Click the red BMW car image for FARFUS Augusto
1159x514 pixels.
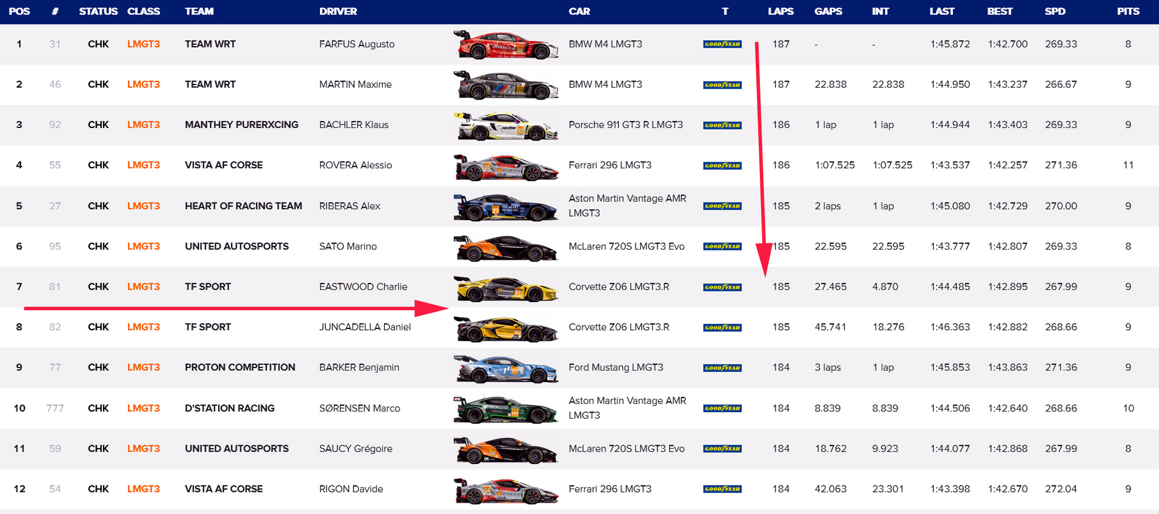pos(506,45)
